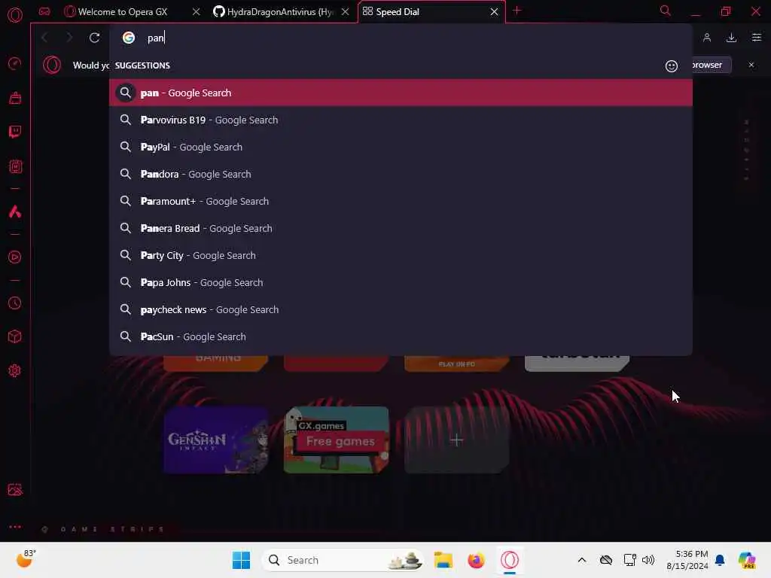Open Easy Setup sliders icon

[756, 38]
